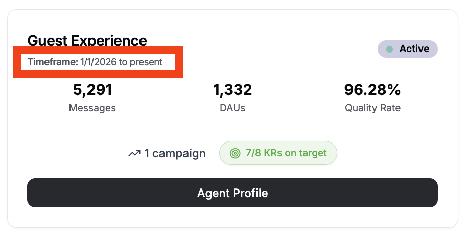The height and width of the screenshot is (238, 467).
Task: Open the 1 campaign link
Action: tap(175, 153)
